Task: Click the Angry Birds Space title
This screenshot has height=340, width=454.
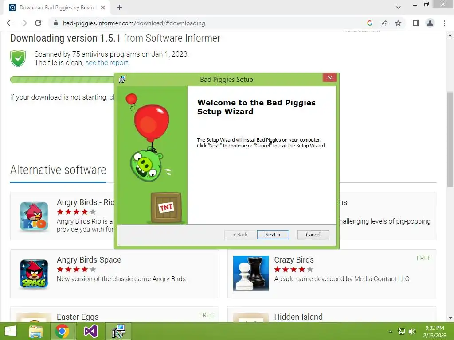Action: pos(89,259)
